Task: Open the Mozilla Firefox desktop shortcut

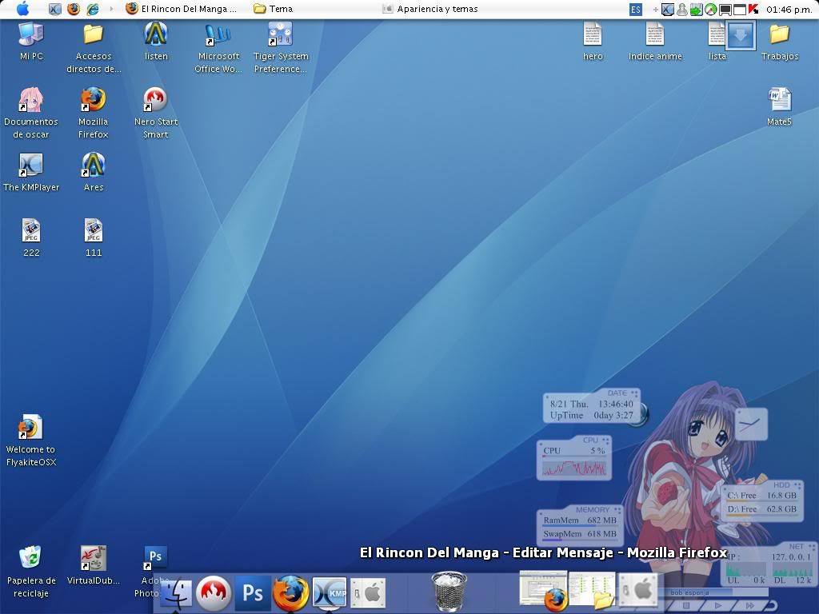Action: coord(93,113)
